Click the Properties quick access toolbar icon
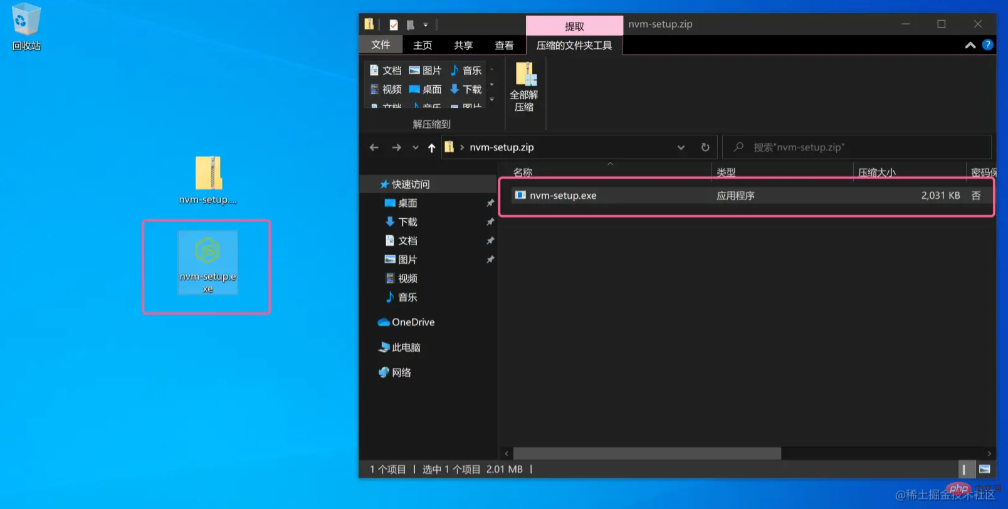The height and width of the screenshot is (509, 1008). (x=394, y=25)
